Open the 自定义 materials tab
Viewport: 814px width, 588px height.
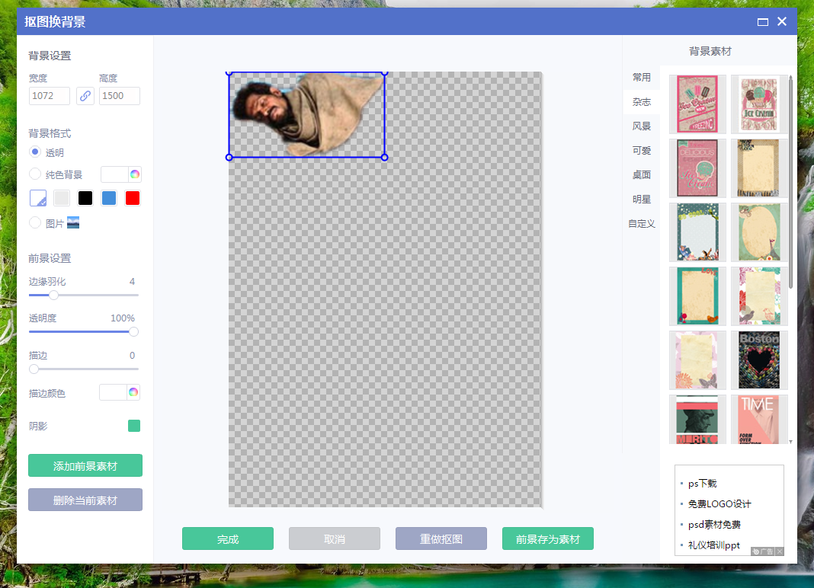(x=642, y=224)
